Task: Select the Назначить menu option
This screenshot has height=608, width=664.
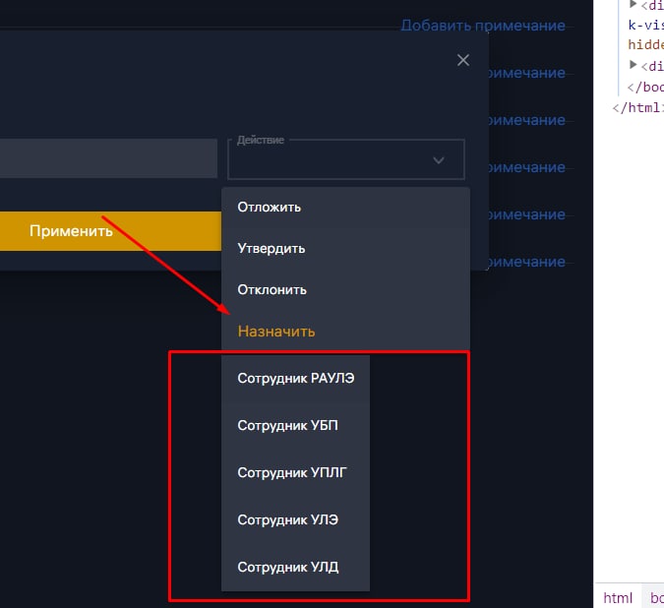Action: click(x=345, y=332)
